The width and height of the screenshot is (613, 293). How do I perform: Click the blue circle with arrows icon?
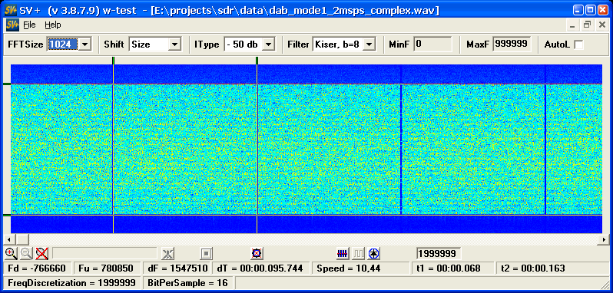(374, 254)
